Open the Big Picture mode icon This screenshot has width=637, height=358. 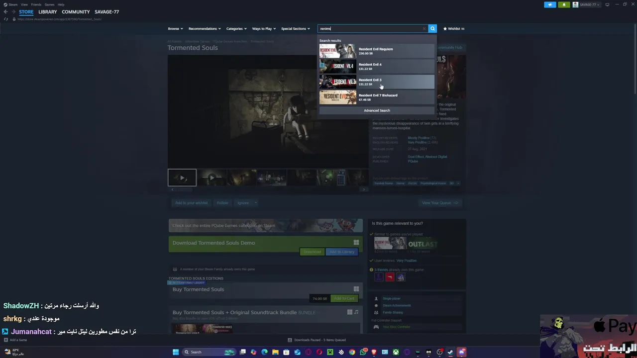point(607,4)
